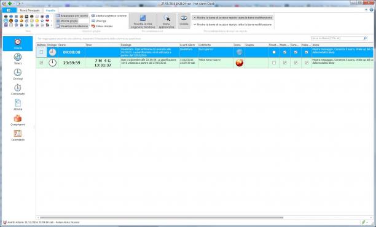Viewport: 376px width, 227px height.
Task: Open the Calendario section in the sidebar
Action: coord(18,136)
